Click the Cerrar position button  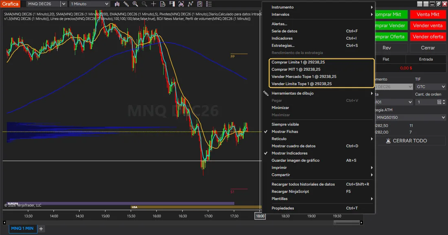(428, 48)
